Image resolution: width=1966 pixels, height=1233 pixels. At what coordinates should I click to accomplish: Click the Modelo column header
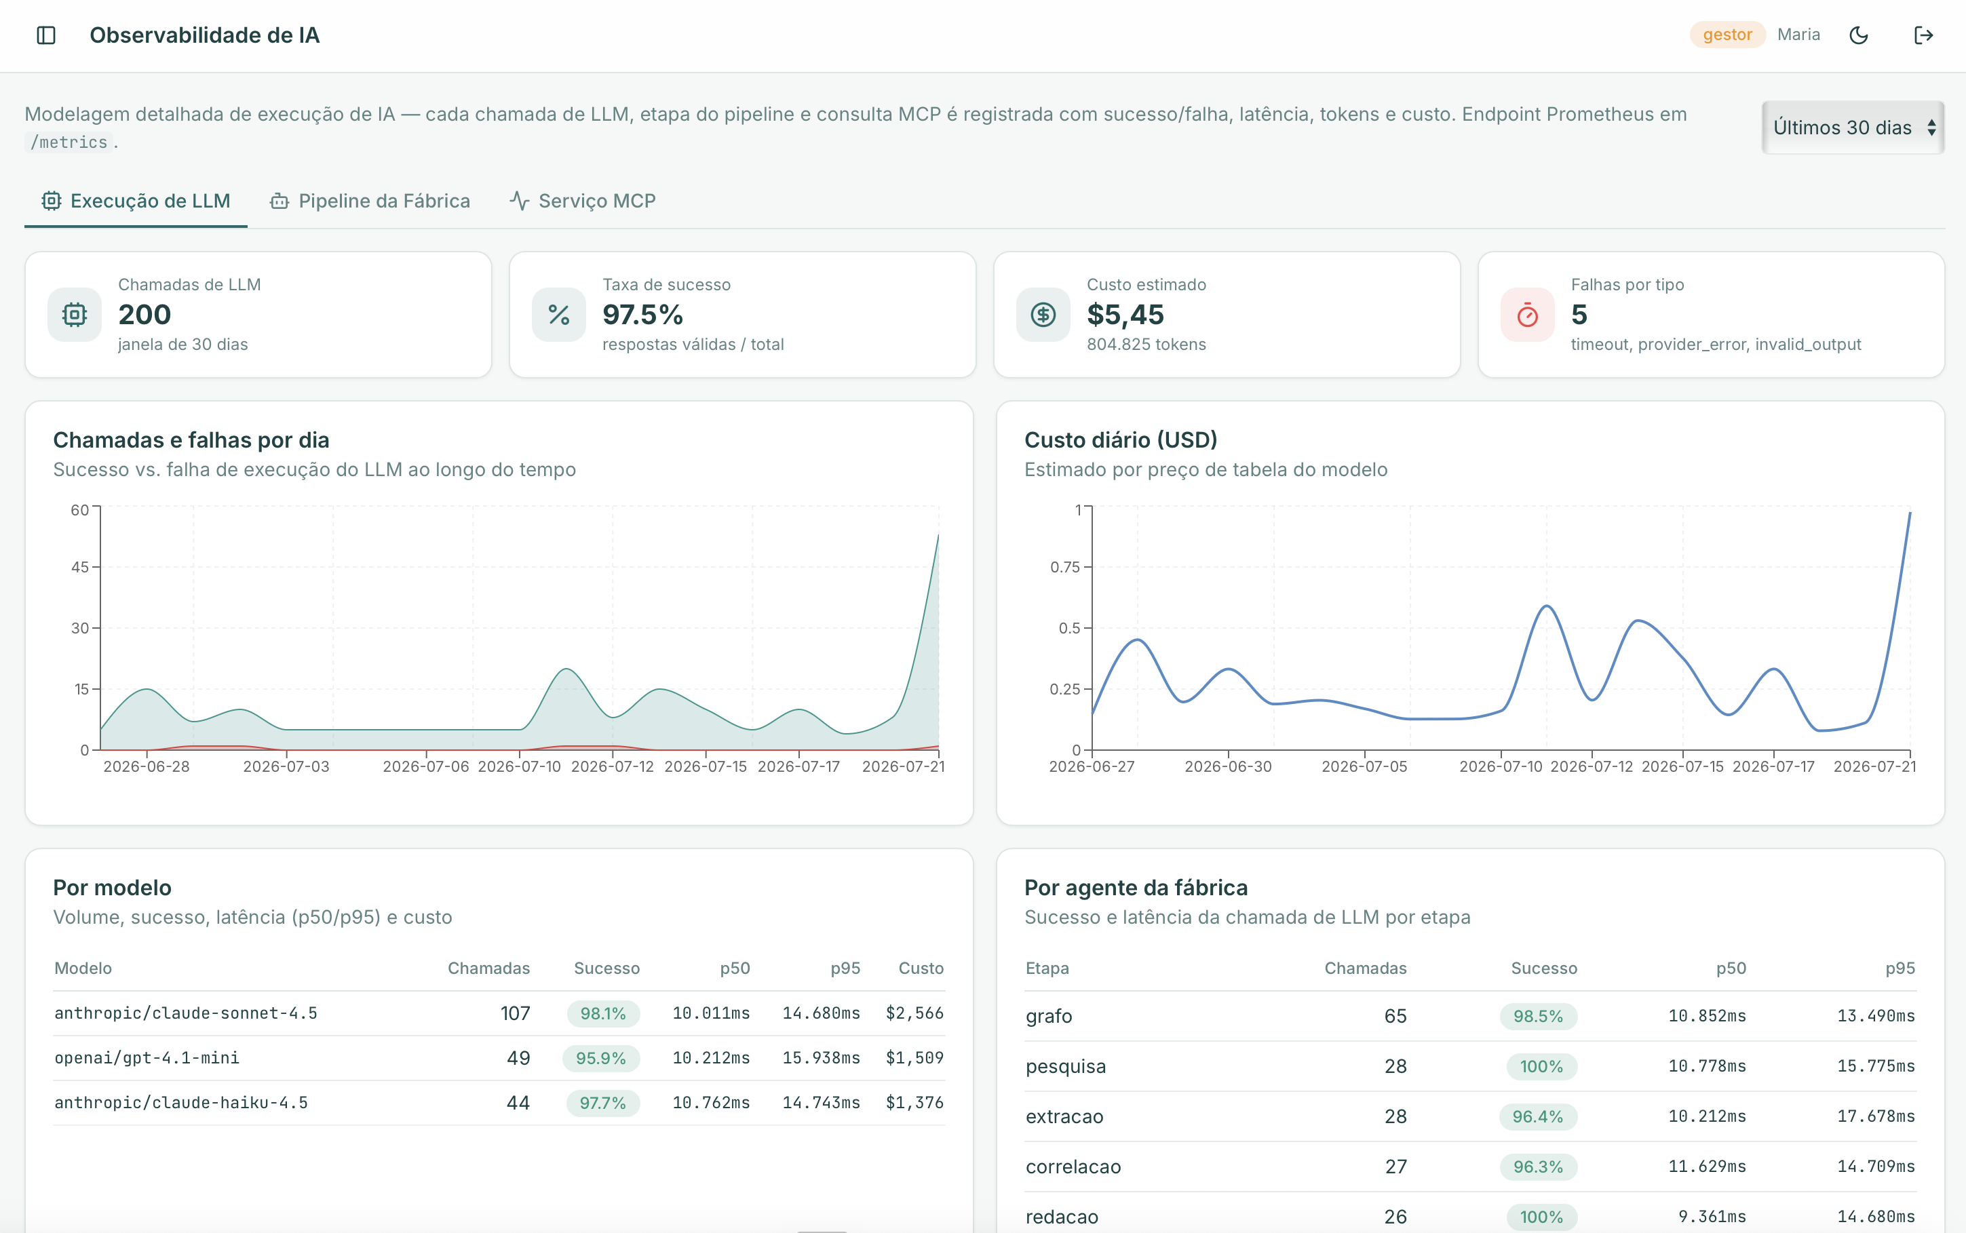(83, 968)
